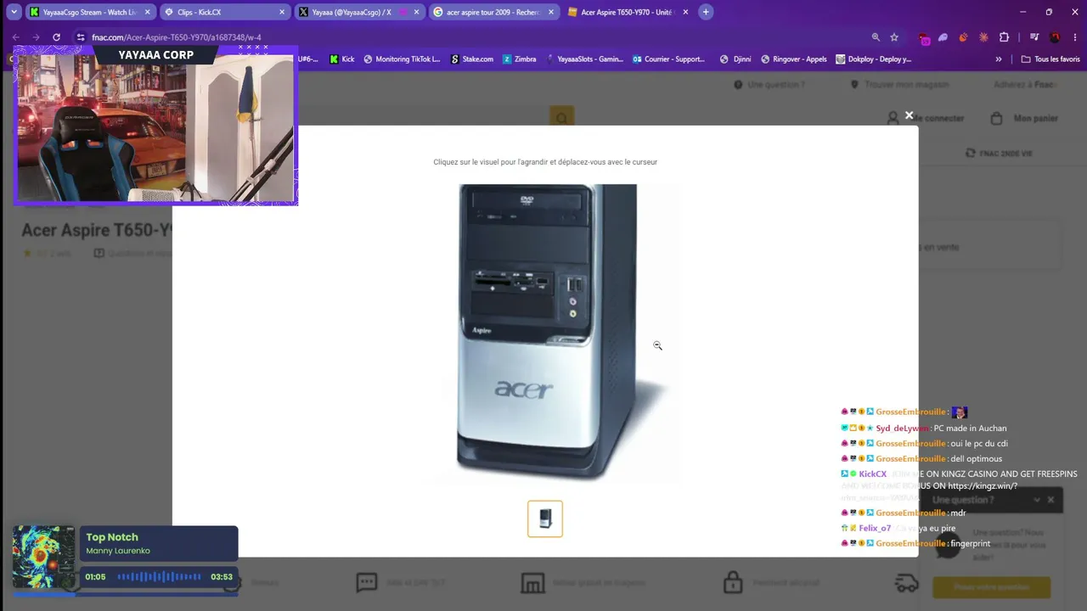Click the delivery truck icon
This screenshot has height=611, width=1087.
(907, 583)
